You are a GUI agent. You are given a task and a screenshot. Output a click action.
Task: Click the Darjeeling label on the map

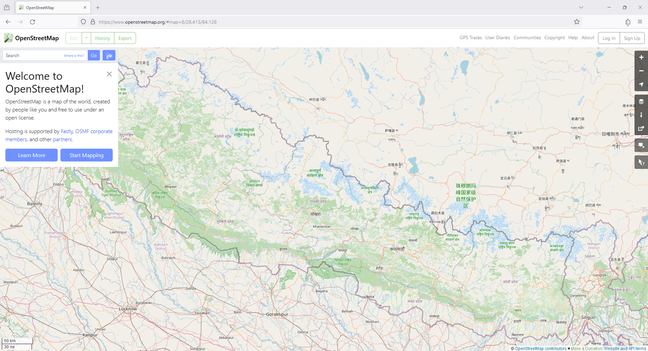pos(578,295)
